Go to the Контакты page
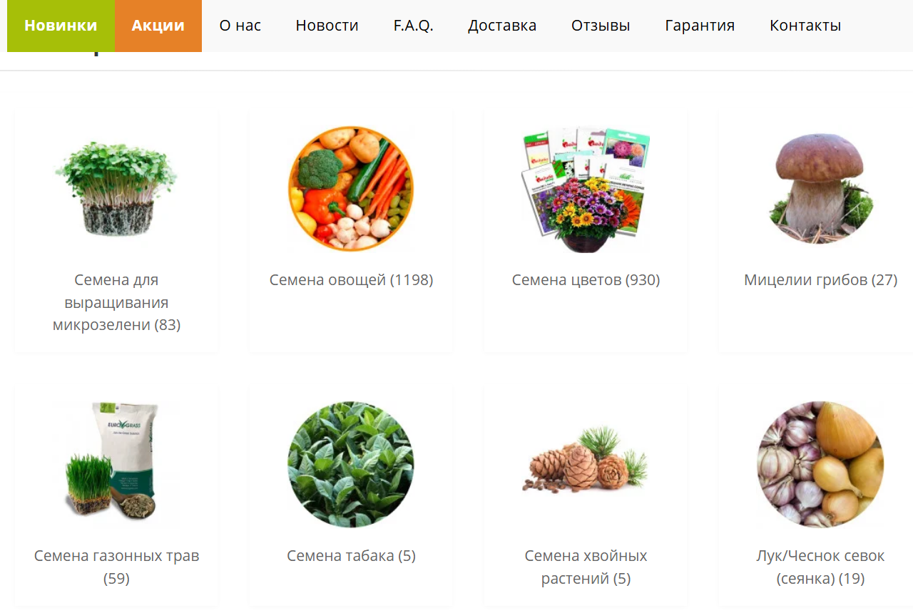Image resolution: width=913 pixels, height=613 pixels. [805, 26]
